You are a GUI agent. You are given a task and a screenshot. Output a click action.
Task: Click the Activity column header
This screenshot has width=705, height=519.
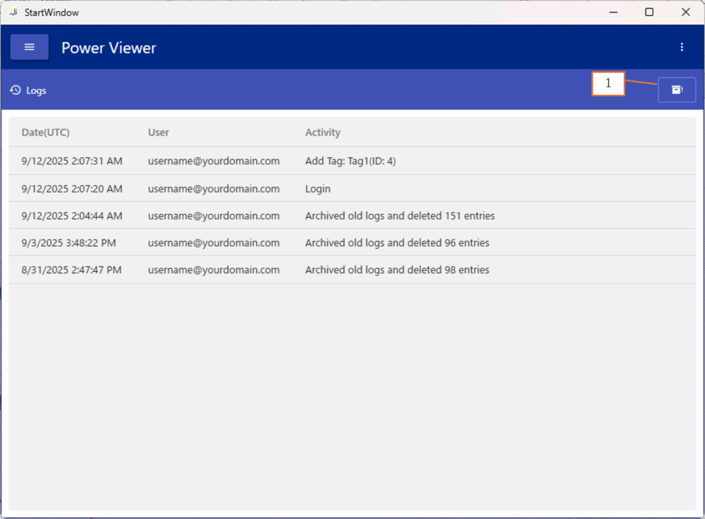(322, 132)
